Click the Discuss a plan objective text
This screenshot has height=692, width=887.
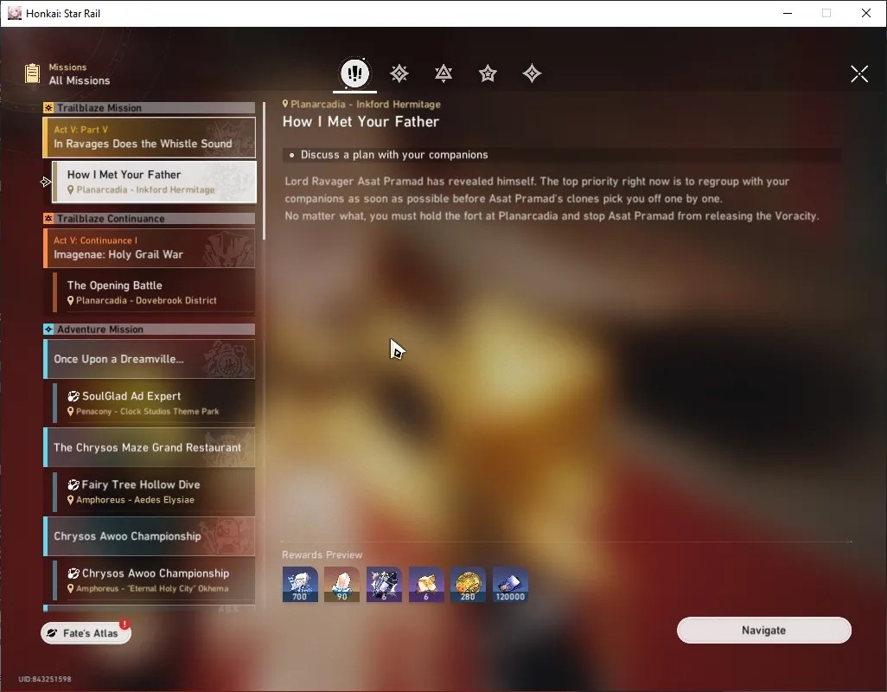pyautogui.click(x=394, y=155)
